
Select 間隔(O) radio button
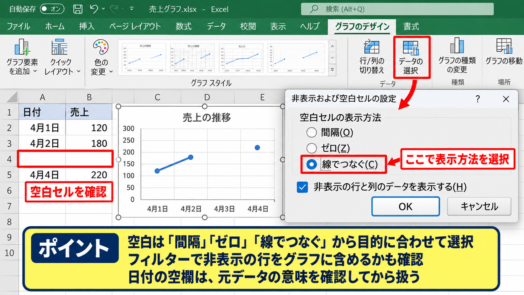point(312,132)
